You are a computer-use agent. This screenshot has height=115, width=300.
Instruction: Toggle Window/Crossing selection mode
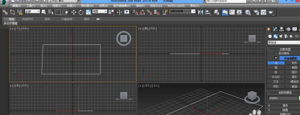pyautogui.click(x=65, y=12)
